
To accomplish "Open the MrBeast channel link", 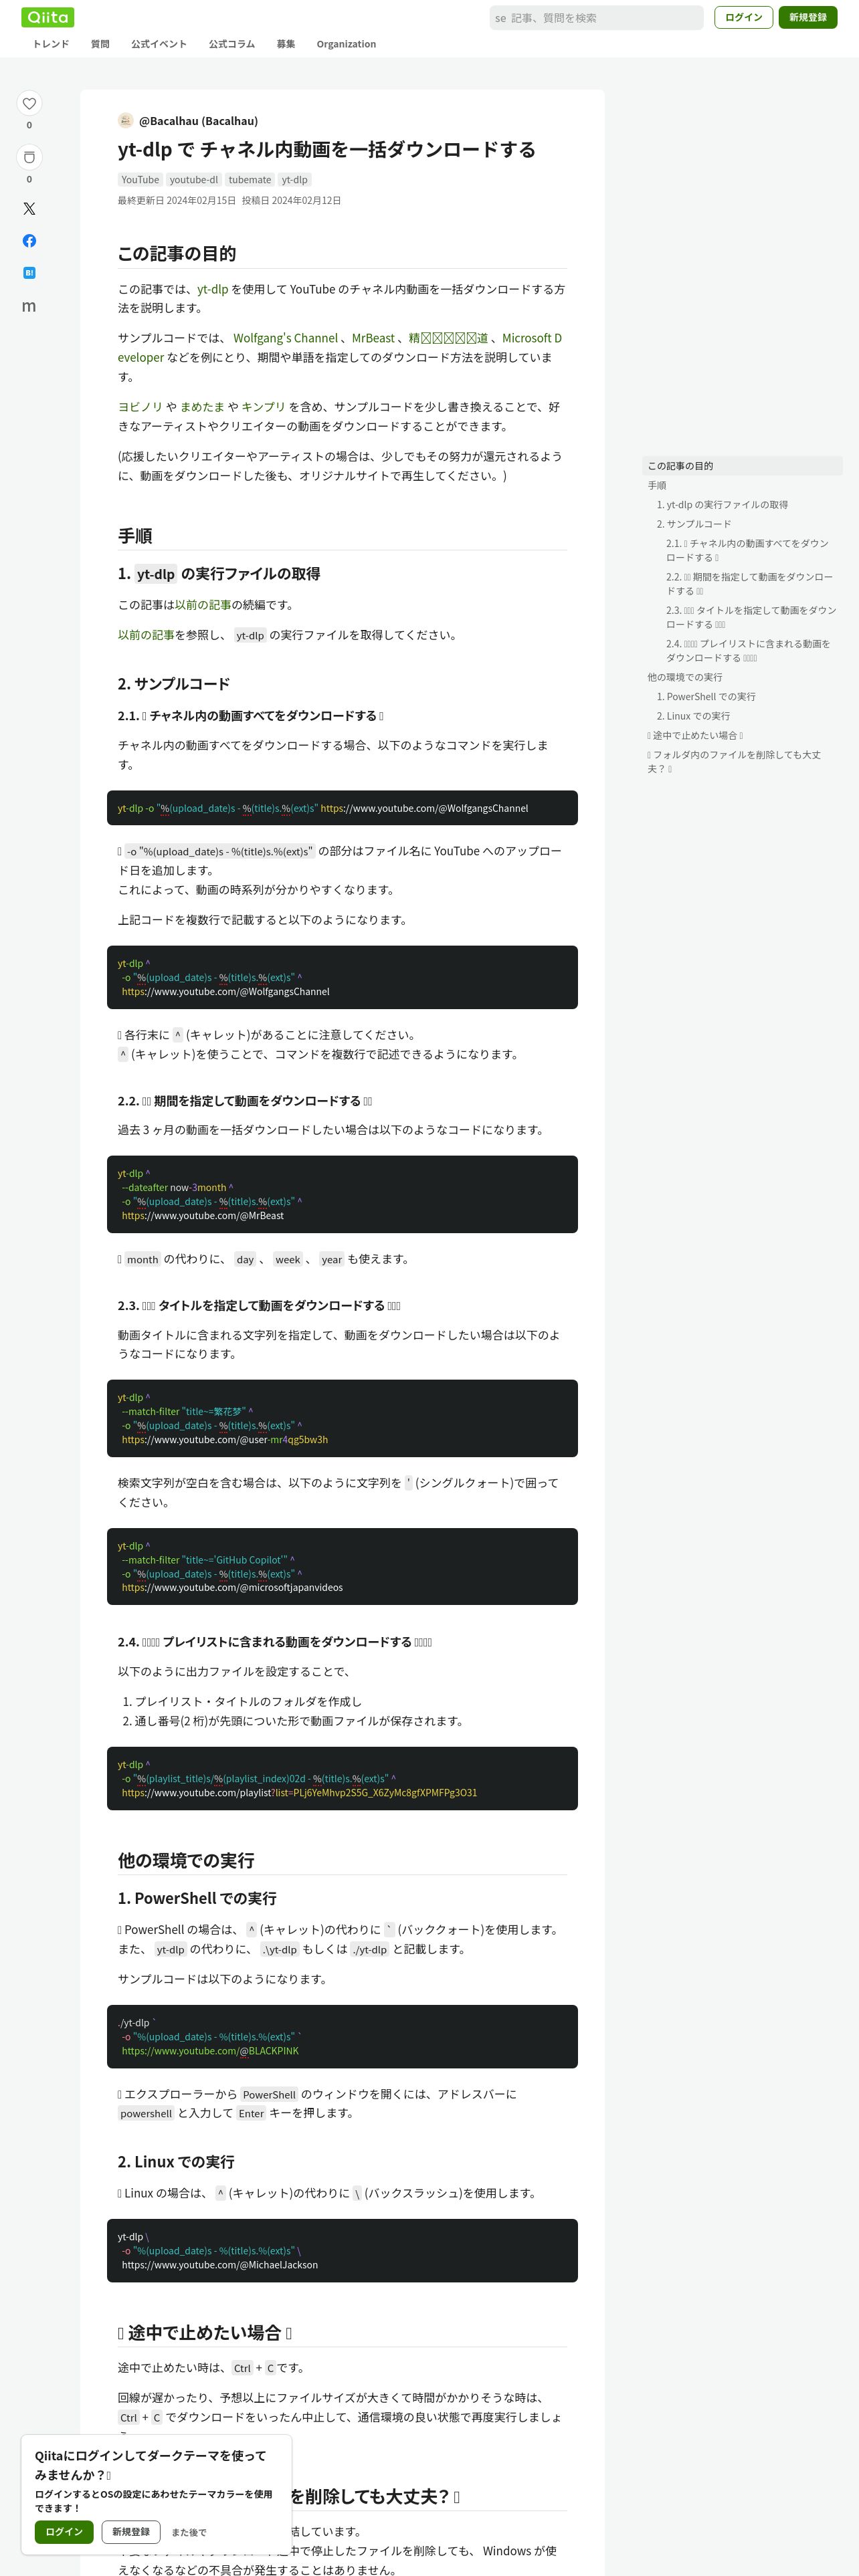I will (373, 338).
